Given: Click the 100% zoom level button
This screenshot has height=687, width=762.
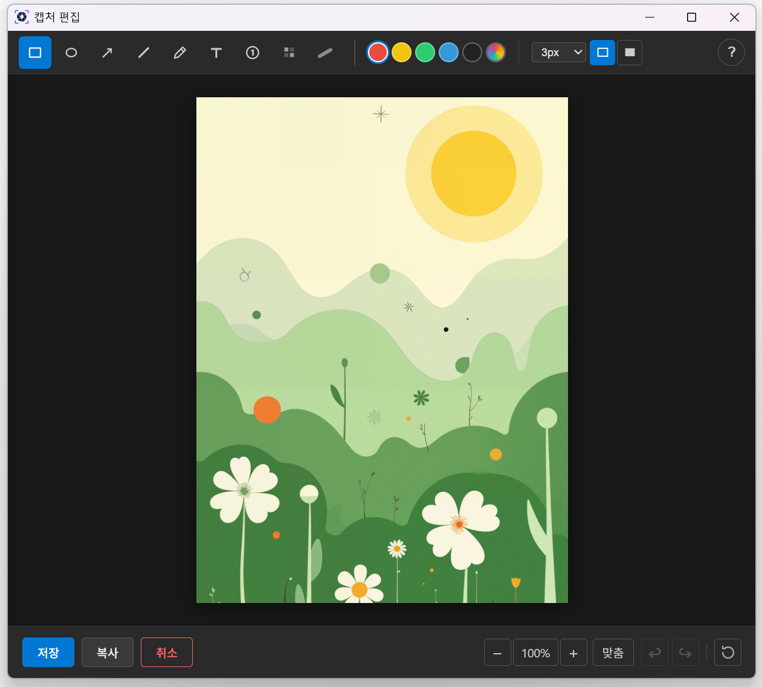Looking at the screenshot, I should pos(535,653).
